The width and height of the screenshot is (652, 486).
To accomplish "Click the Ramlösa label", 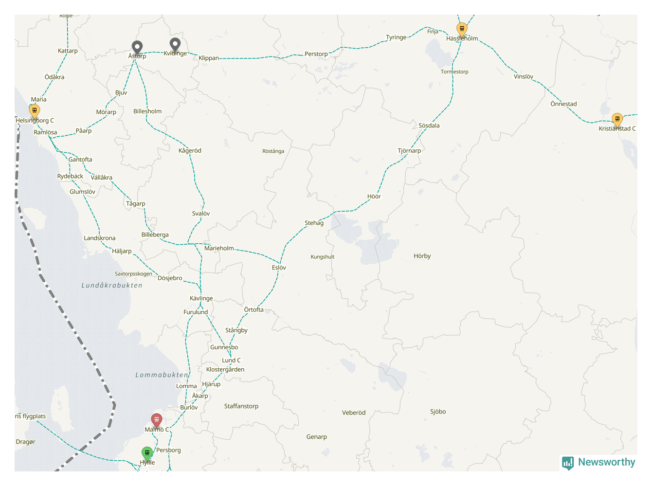I will (x=45, y=132).
